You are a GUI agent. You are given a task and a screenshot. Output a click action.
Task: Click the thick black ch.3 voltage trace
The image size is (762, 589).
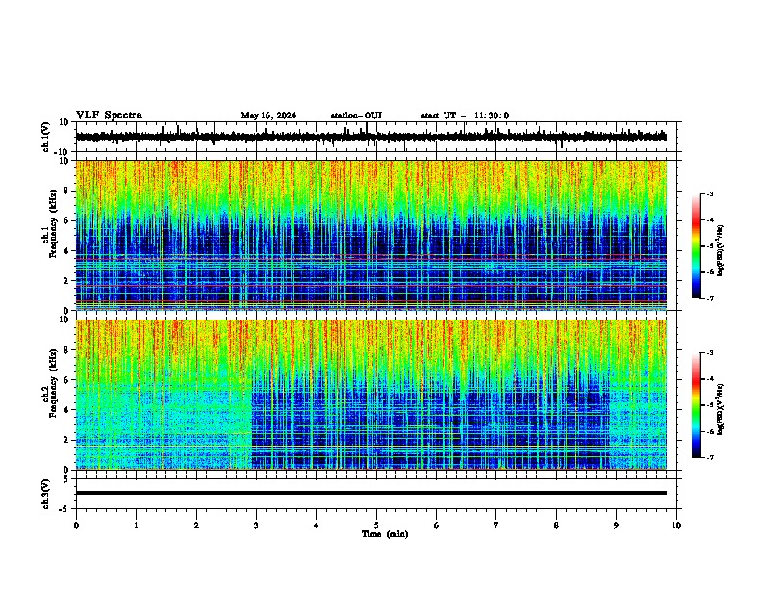tap(371, 493)
